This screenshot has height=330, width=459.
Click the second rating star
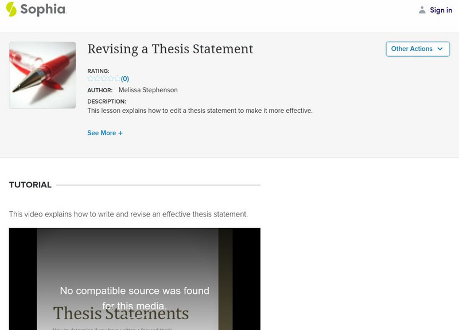[96, 78]
